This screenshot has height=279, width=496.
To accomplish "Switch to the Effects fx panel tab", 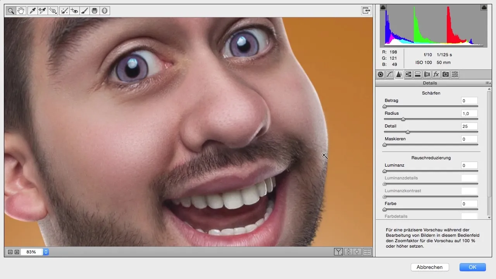I will point(436,74).
